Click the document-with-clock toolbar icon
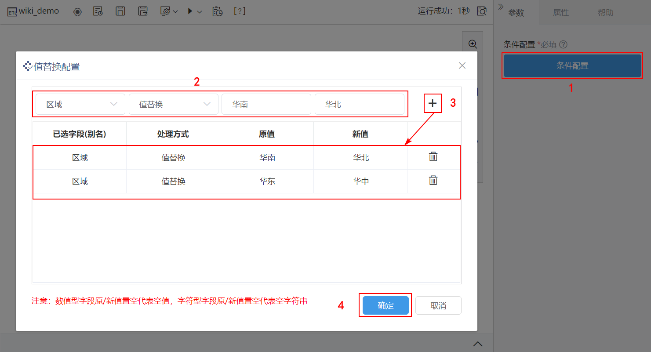Image resolution: width=651 pixels, height=352 pixels. point(98,11)
